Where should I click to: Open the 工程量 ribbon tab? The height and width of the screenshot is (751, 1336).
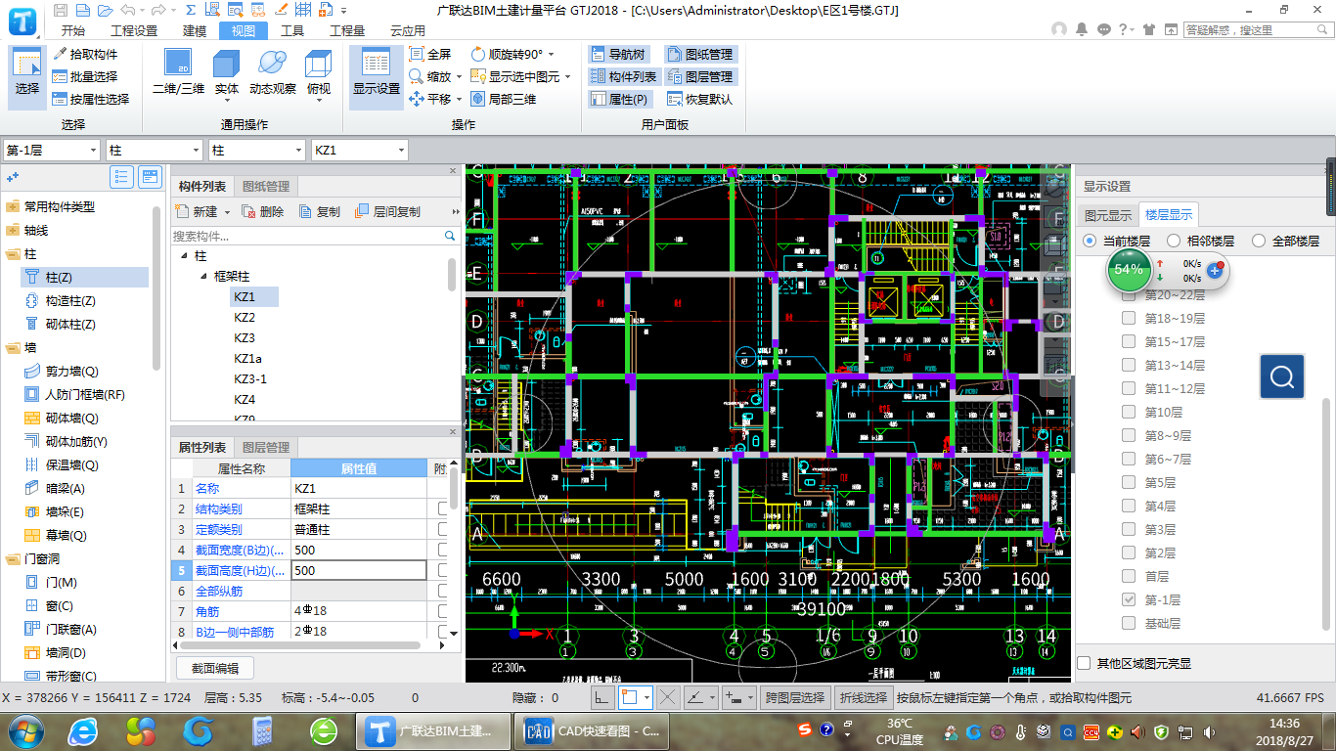347,30
